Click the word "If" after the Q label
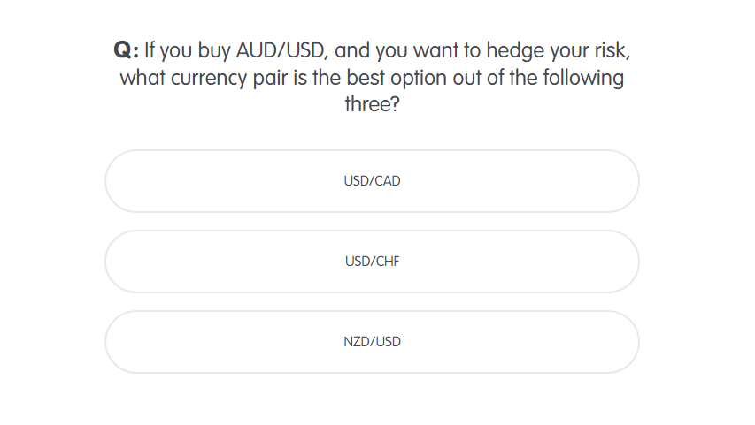 [x=150, y=50]
